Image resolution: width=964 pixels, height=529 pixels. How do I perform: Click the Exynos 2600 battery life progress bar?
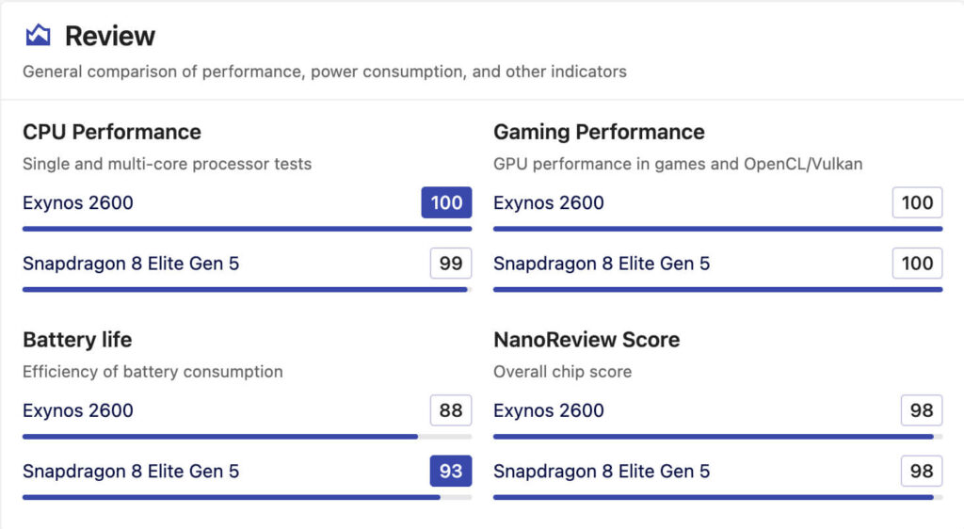220,437
